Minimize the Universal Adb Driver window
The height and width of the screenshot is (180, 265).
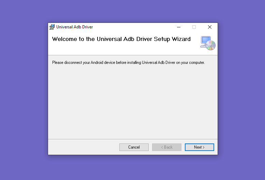179,27
